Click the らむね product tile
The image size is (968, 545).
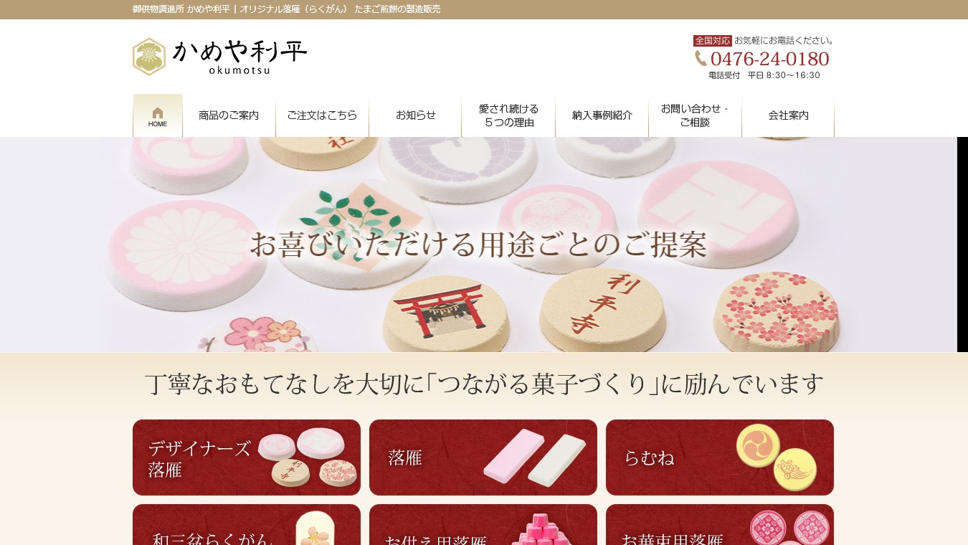point(720,458)
